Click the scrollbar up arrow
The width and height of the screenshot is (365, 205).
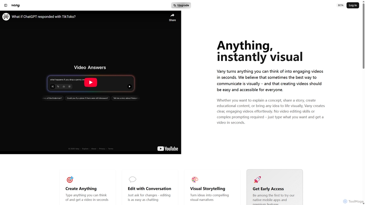click(363, 1)
